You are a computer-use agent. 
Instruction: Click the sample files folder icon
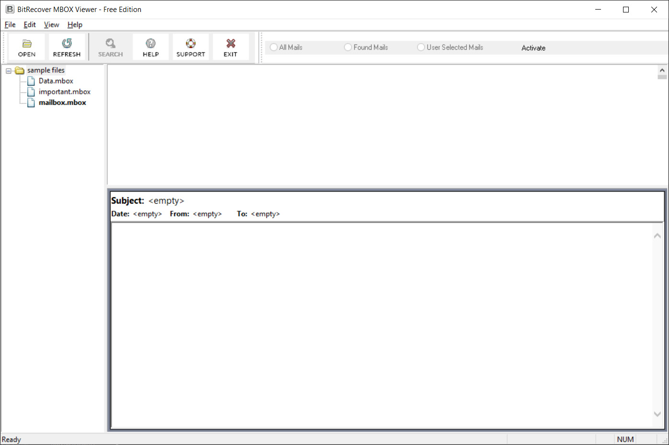[20, 70]
